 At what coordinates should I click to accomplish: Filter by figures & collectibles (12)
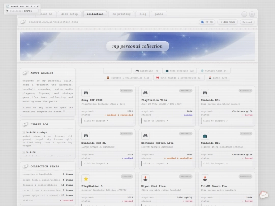click(128, 78)
